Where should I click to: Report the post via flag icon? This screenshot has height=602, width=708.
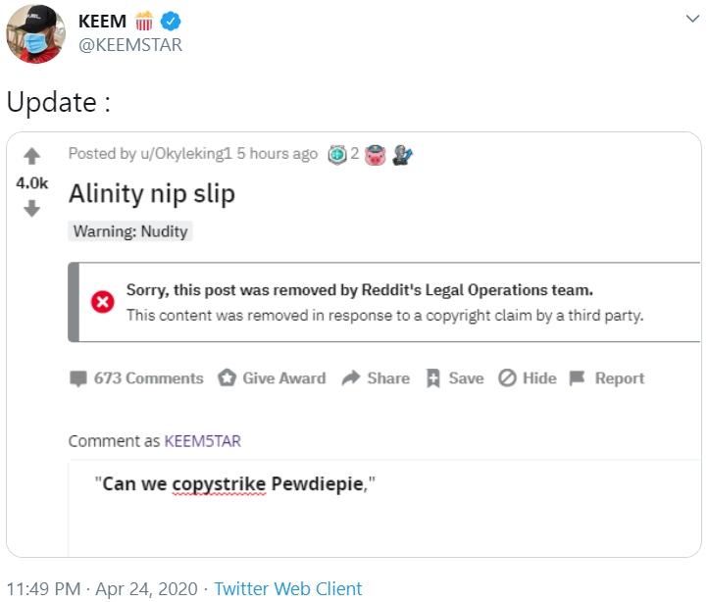(578, 378)
